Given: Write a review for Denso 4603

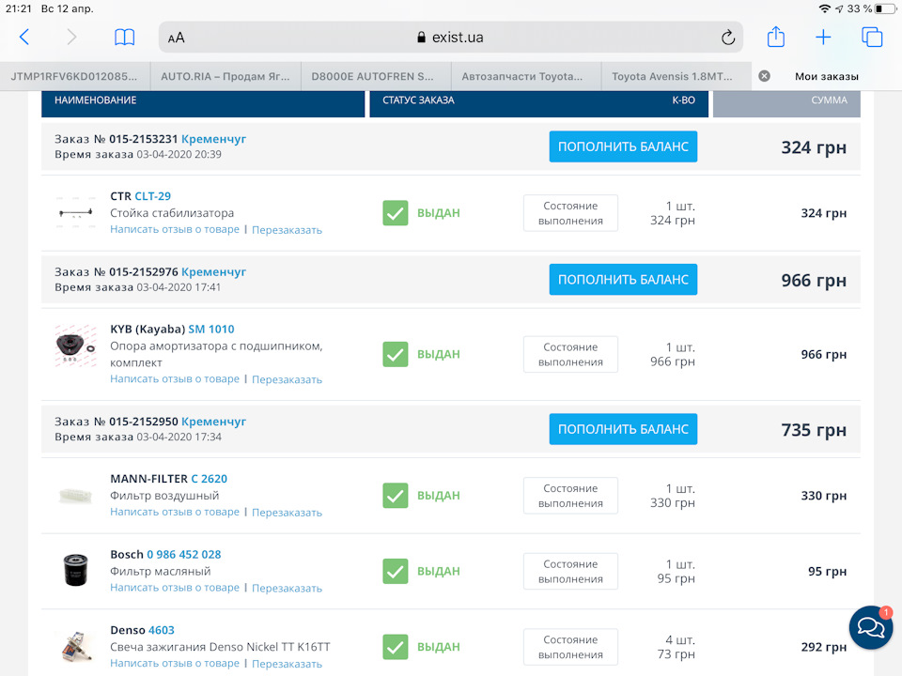Looking at the screenshot, I should pyautogui.click(x=175, y=664).
